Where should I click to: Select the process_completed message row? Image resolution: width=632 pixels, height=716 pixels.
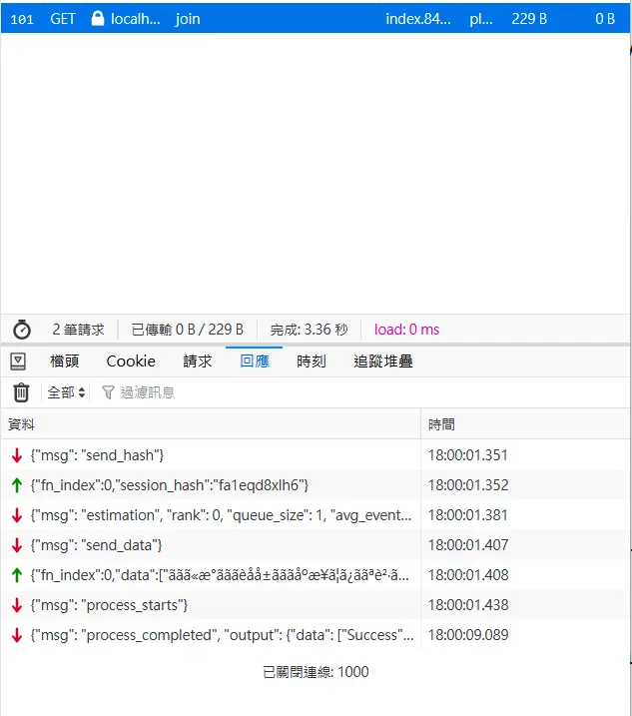pyautogui.click(x=210, y=635)
